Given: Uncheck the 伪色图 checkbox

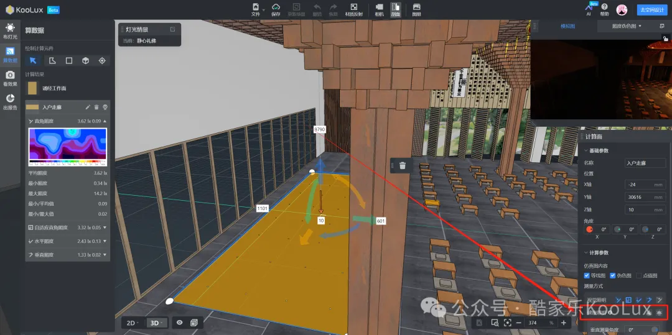Looking at the screenshot, I should pyautogui.click(x=614, y=275).
